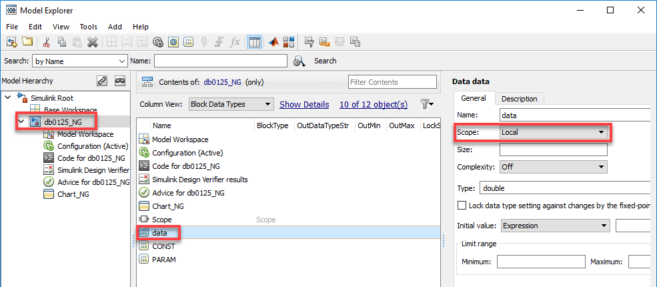The image size is (657, 287).
Task: Open the Complexity dropdown
Action: point(553,167)
